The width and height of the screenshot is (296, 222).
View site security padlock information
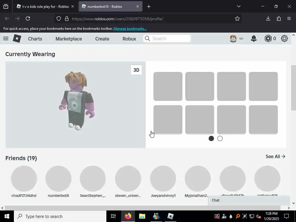pos(67,18)
